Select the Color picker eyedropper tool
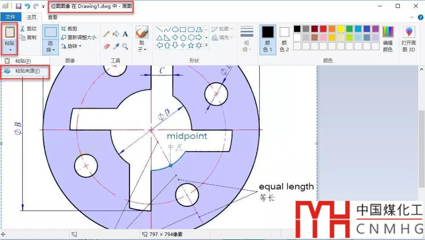Image resolution: width=425 pixels, height=240 pixels. pos(116,47)
